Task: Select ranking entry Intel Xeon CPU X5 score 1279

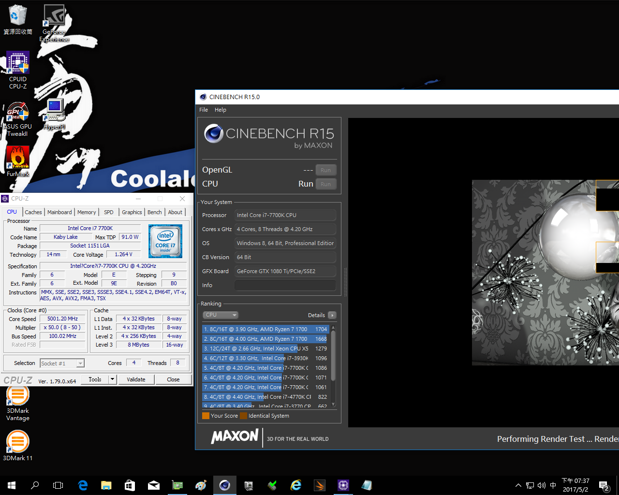Action: [265, 349]
